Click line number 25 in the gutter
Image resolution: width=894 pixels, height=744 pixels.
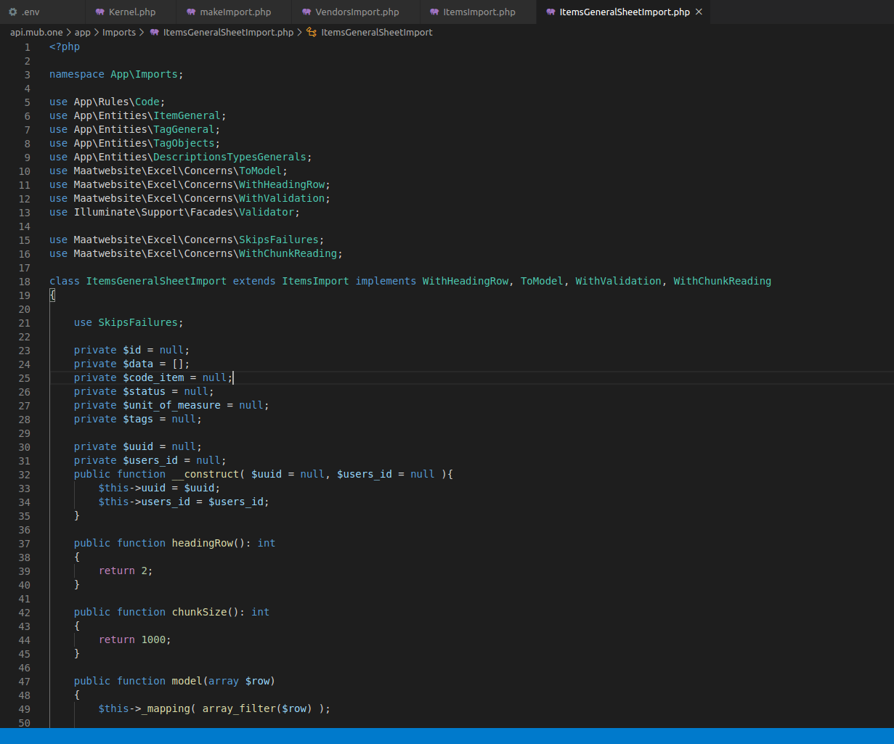click(24, 377)
